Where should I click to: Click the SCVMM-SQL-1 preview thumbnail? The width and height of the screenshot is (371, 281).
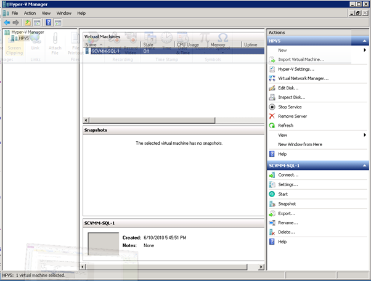tap(104, 243)
